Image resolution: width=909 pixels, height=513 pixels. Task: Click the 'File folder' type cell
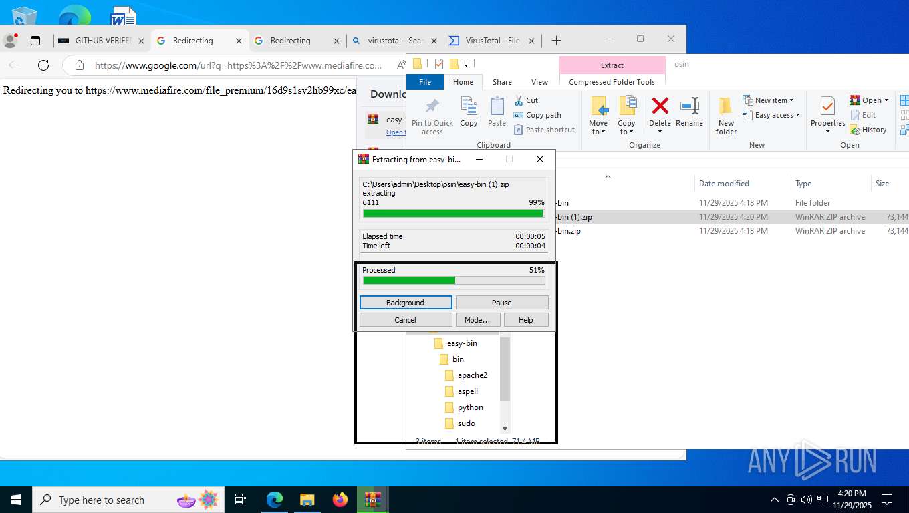click(x=813, y=203)
